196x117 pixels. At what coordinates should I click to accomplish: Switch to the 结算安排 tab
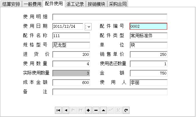click(x=11, y=4)
